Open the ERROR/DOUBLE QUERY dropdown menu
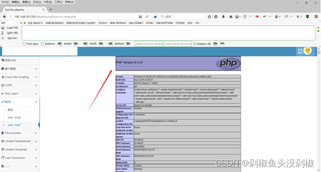This screenshot has height=172, width=321. pos(81,23)
